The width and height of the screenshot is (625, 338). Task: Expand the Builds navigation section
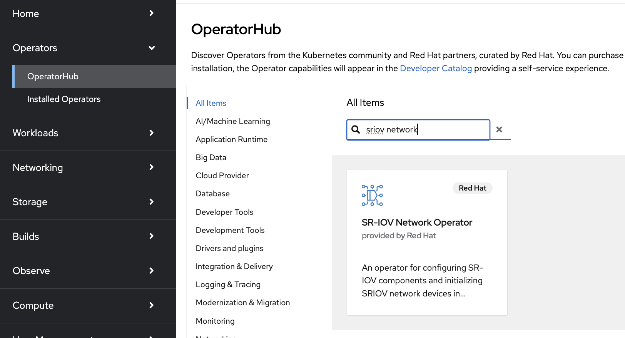pyautogui.click(x=88, y=236)
